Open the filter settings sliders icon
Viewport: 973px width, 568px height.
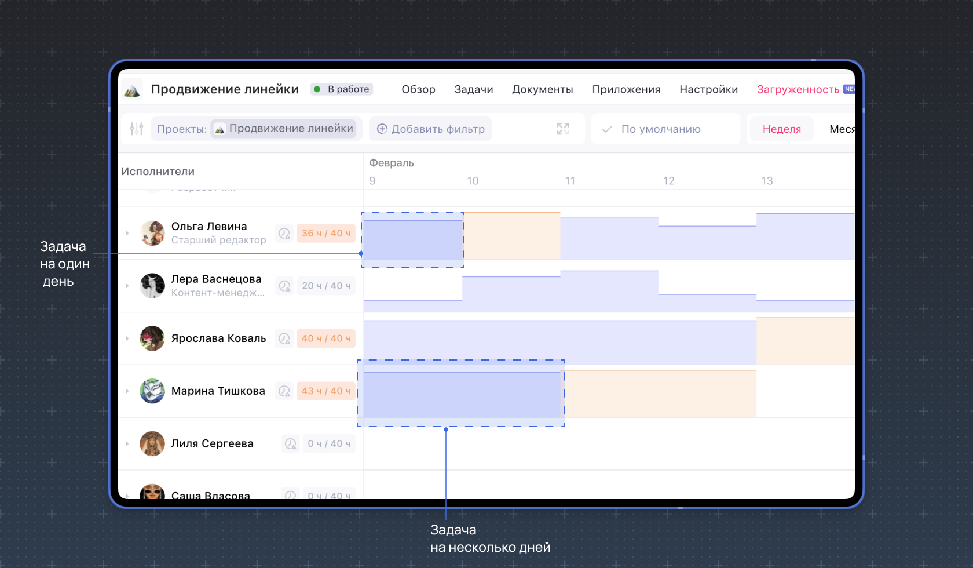137,129
